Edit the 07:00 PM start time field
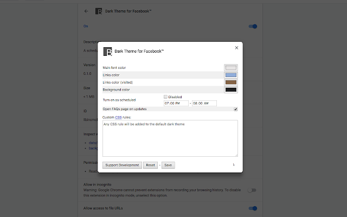The height and width of the screenshot is (217, 347). click(176, 103)
